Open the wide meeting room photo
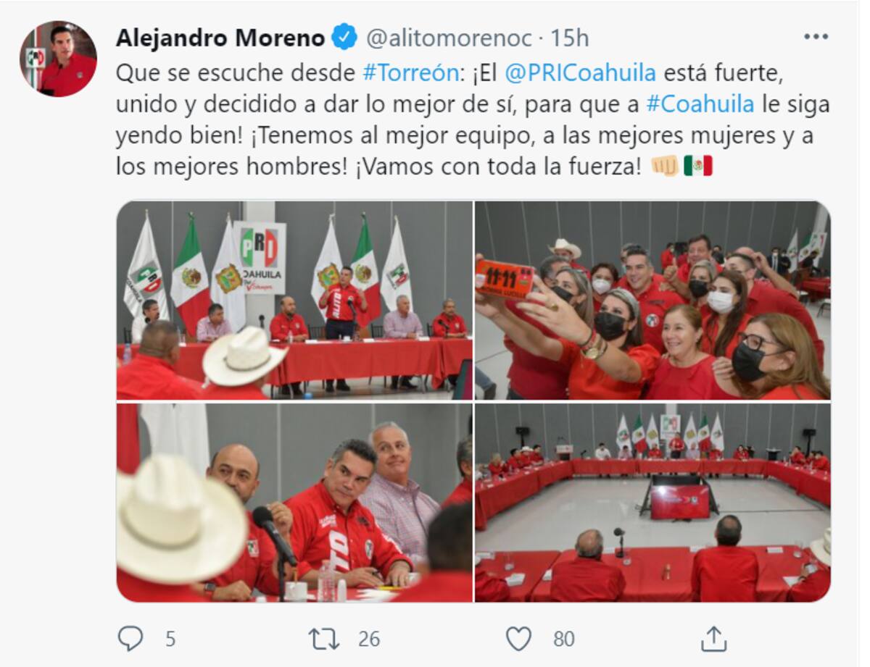870x667 pixels. coord(652,503)
